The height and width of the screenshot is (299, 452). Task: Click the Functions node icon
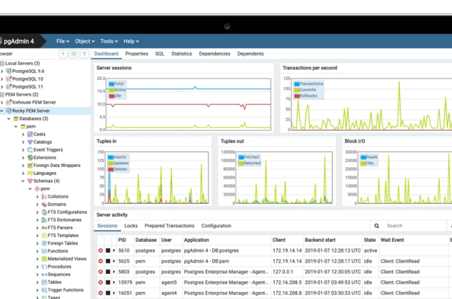[44, 251]
